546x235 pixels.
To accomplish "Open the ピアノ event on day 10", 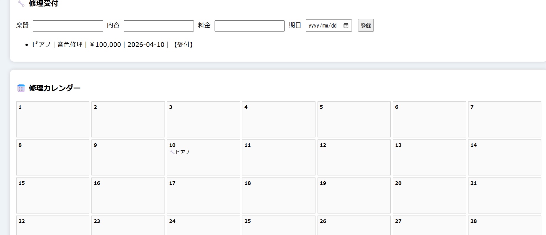I will (x=182, y=152).
